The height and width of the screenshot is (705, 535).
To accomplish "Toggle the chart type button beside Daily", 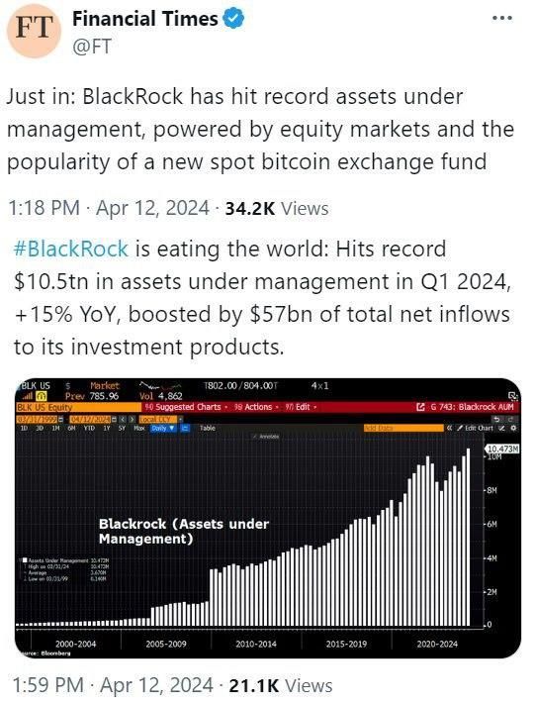I will 184,429.
